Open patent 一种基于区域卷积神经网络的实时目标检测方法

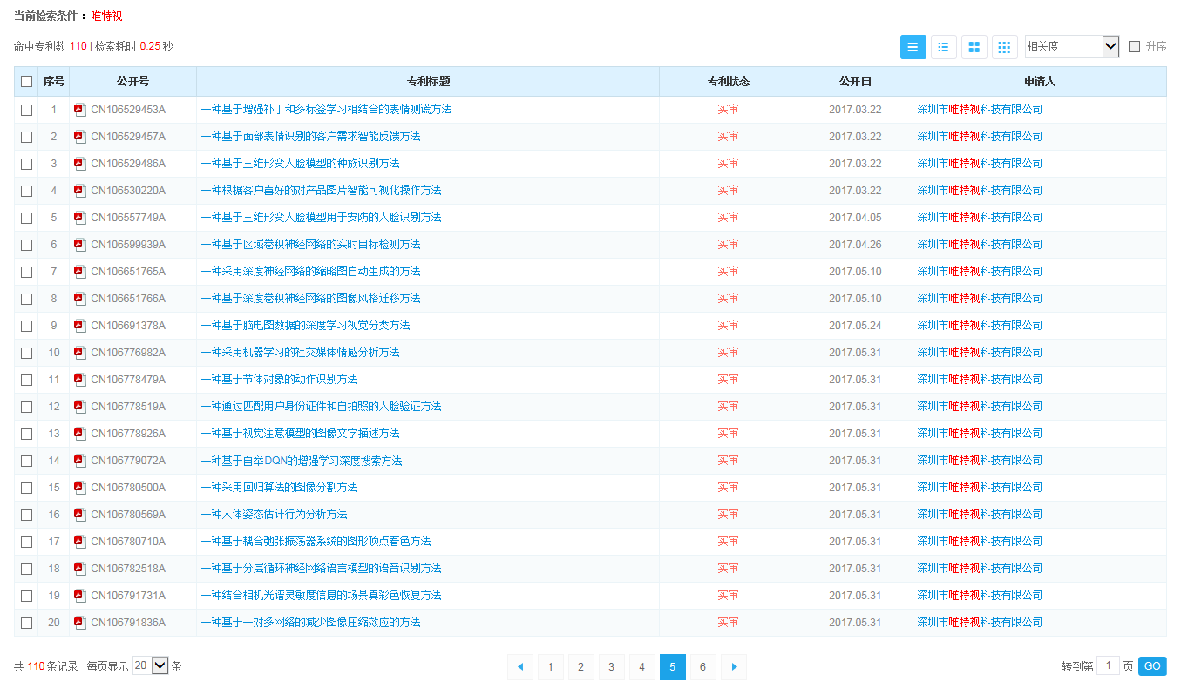[311, 245]
